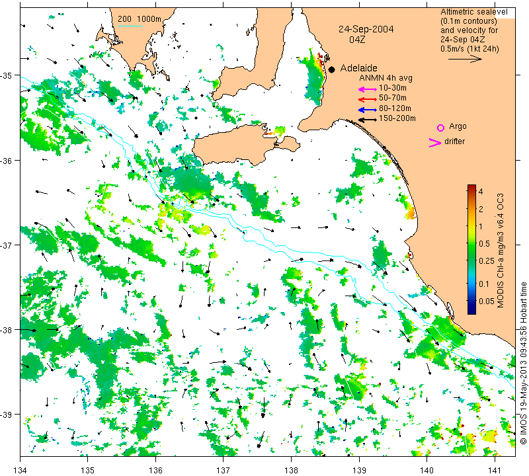529x476 pixels.
Task: Click the Adelaide label
Action: 358,68
